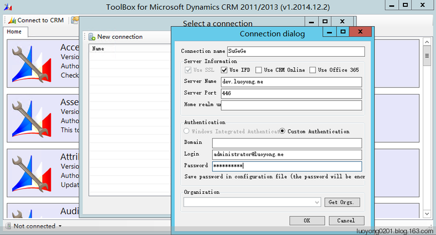Click the Get Orgs. button
Viewport: 436px width, 235px height.
pyautogui.click(x=342, y=203)
